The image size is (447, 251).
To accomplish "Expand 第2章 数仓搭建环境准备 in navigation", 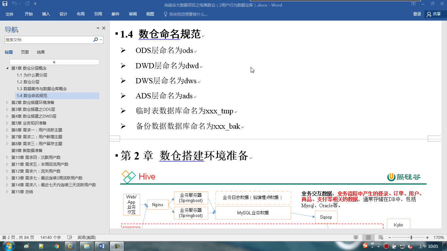I will click(7, 102).
